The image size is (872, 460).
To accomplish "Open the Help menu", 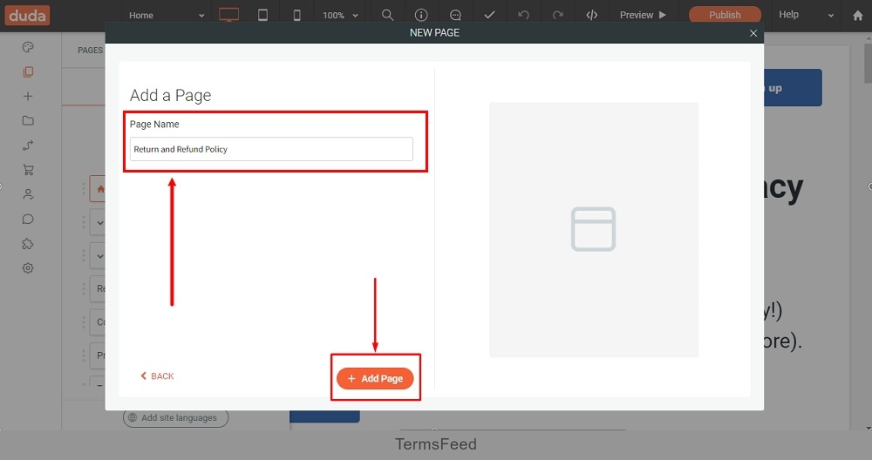I will coord(788,15).
